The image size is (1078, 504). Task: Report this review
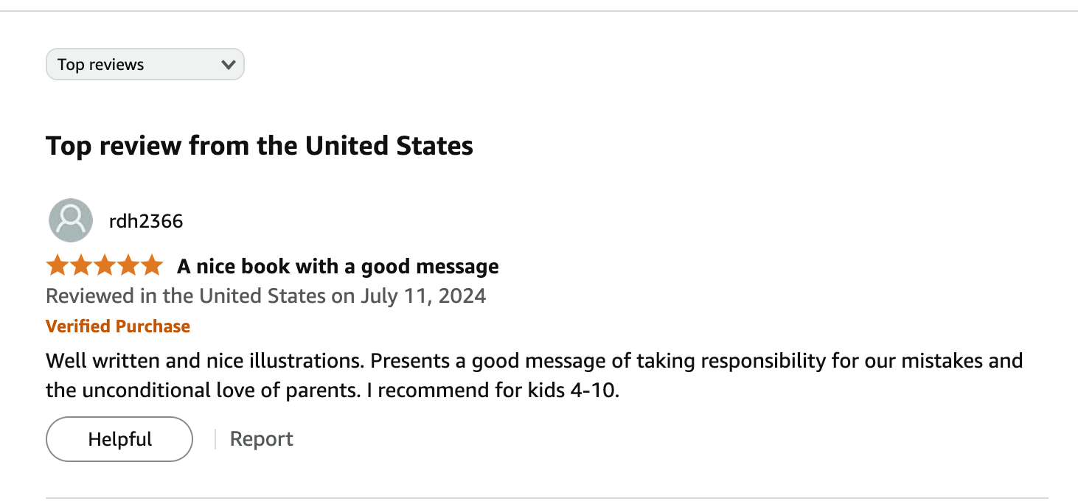pyautogui.click(x=262, y=439)
